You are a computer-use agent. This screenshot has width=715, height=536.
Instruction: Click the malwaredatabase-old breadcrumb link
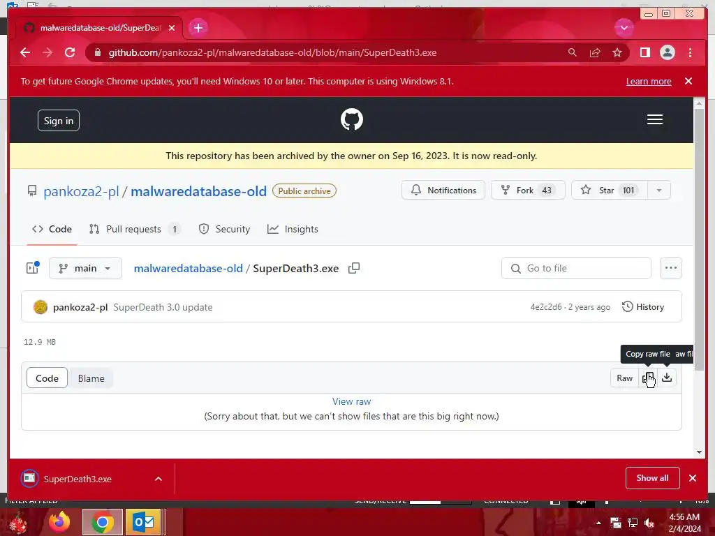[x=188, y=269]
